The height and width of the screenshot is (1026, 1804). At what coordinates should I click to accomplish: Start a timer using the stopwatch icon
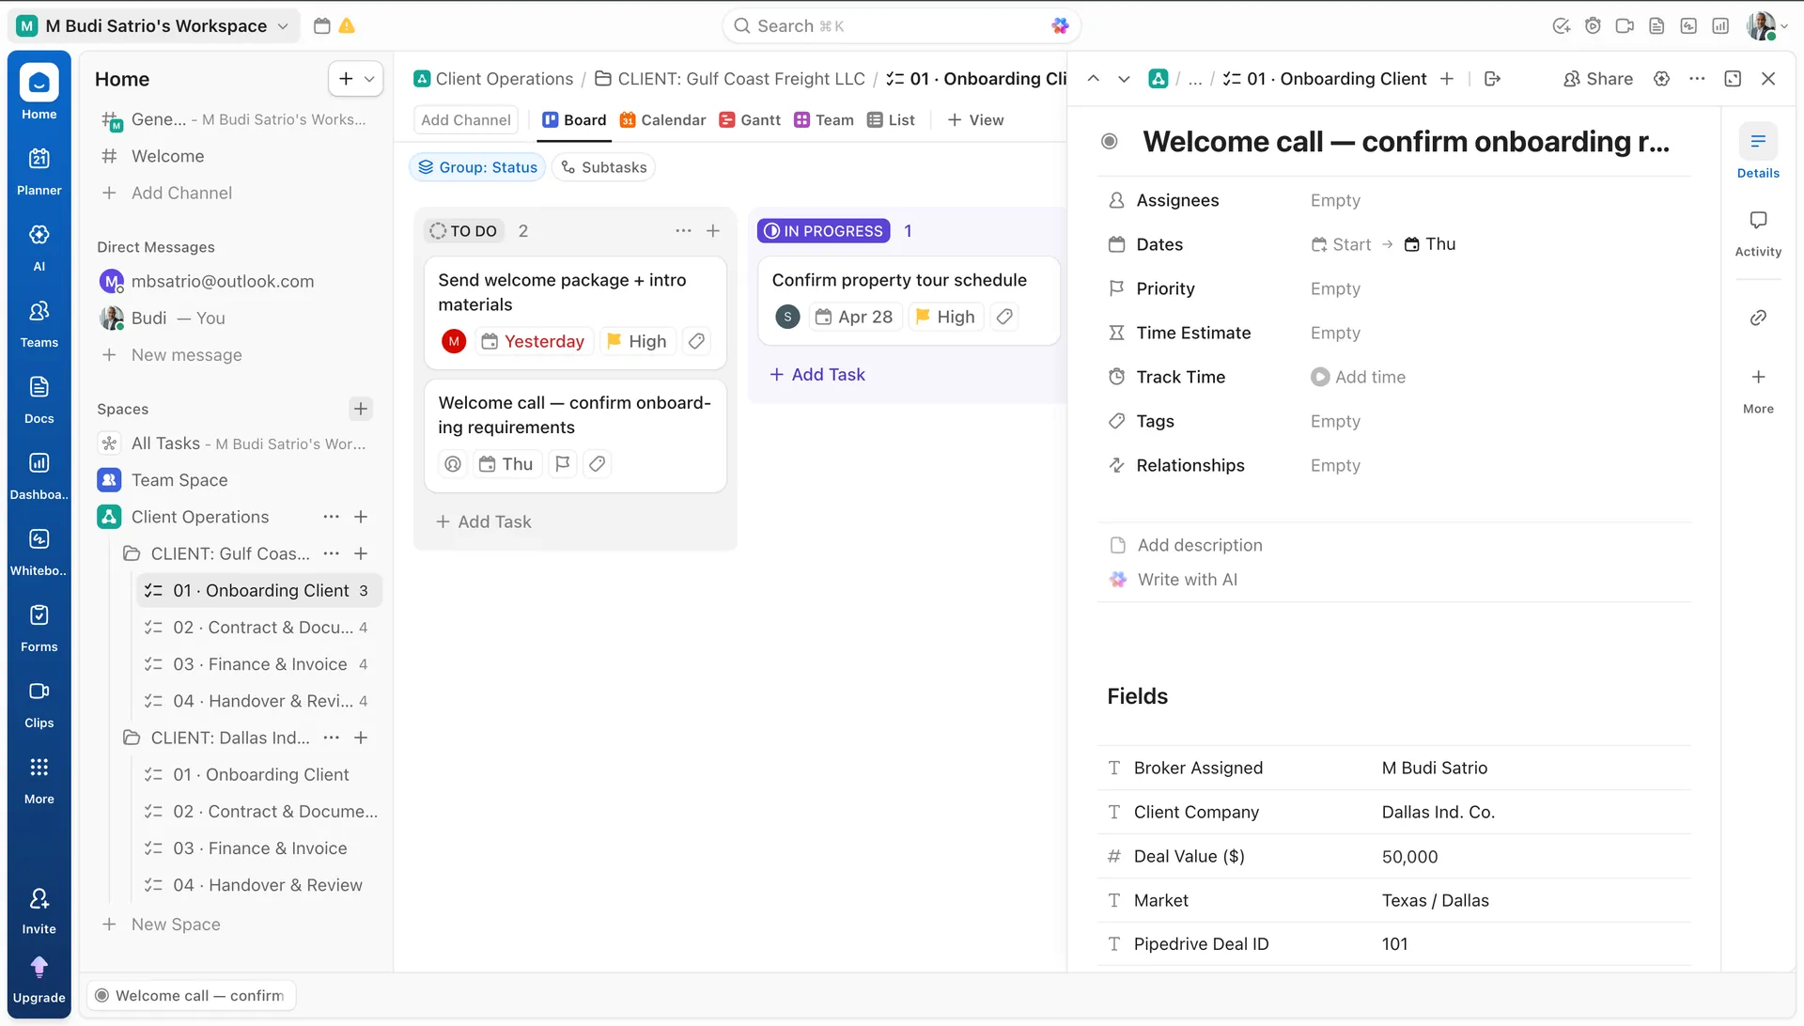(1594, 25)
